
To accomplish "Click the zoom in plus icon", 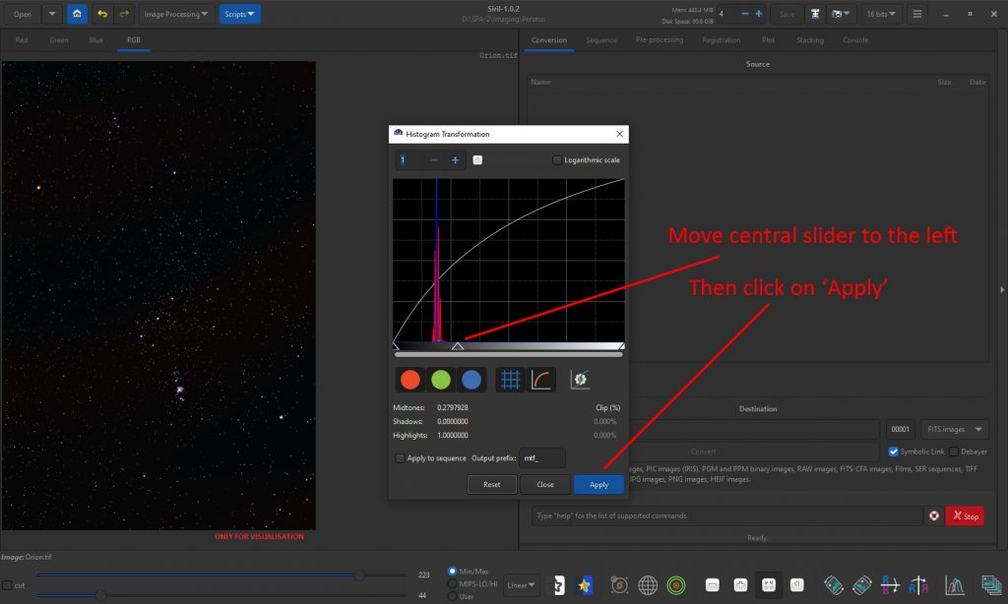I will (740, 585).
